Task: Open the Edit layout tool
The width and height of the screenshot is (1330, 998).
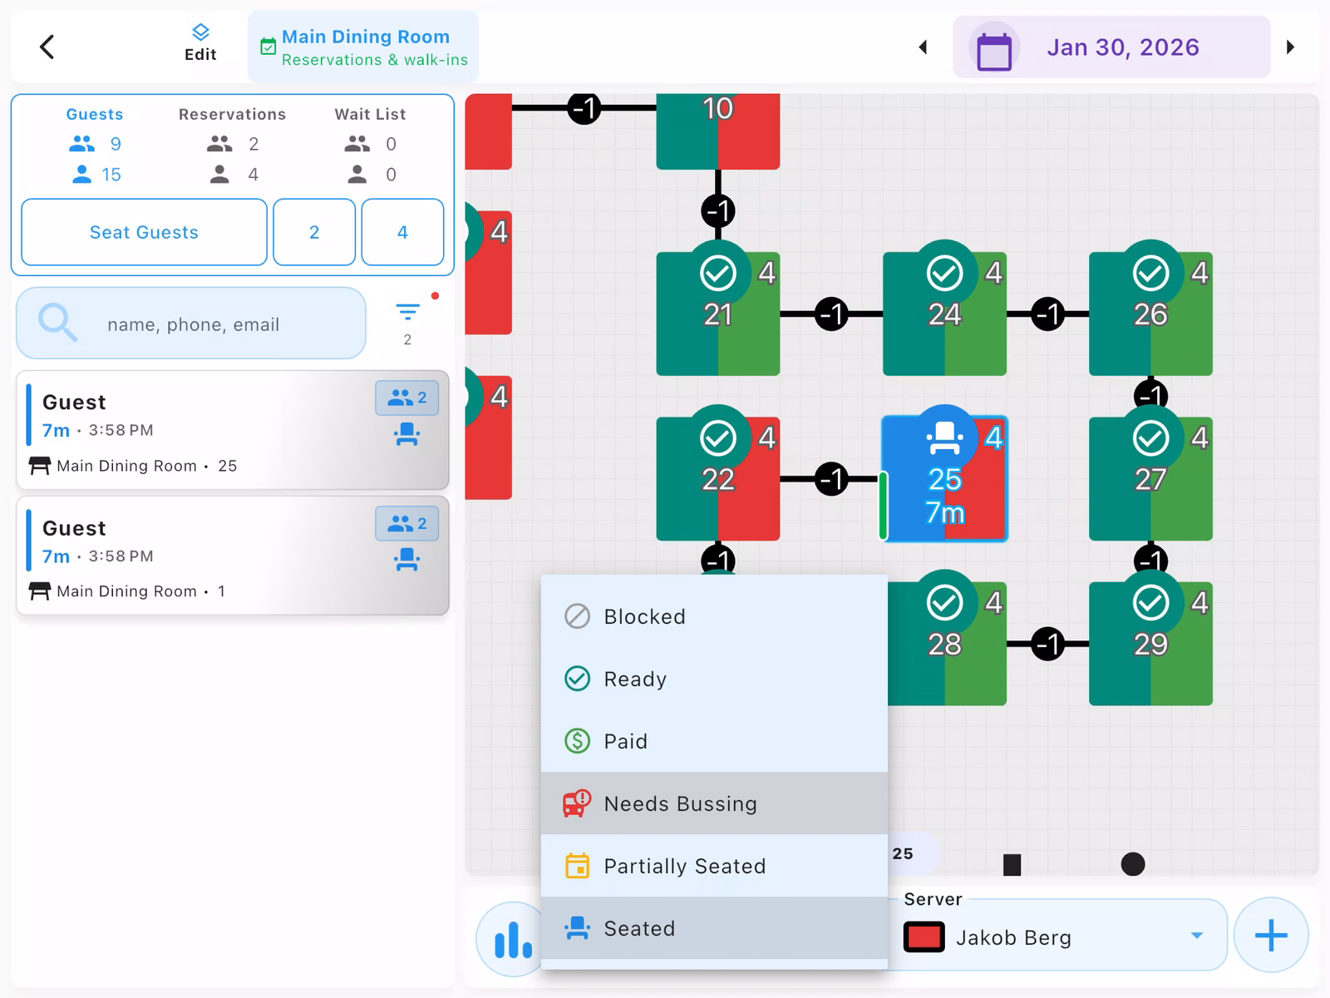Action: coord(200,43)
